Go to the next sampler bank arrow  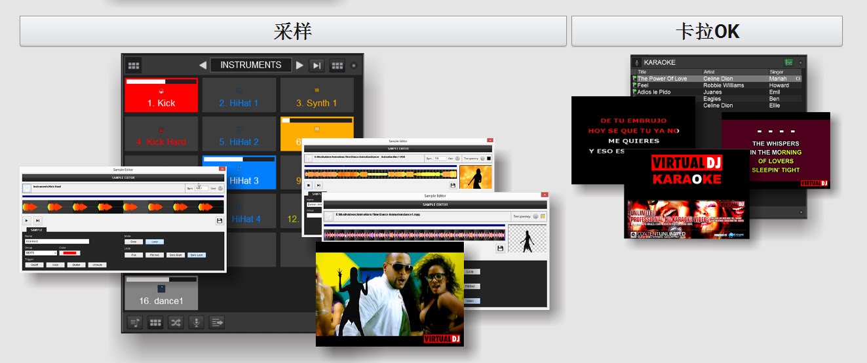299,66
